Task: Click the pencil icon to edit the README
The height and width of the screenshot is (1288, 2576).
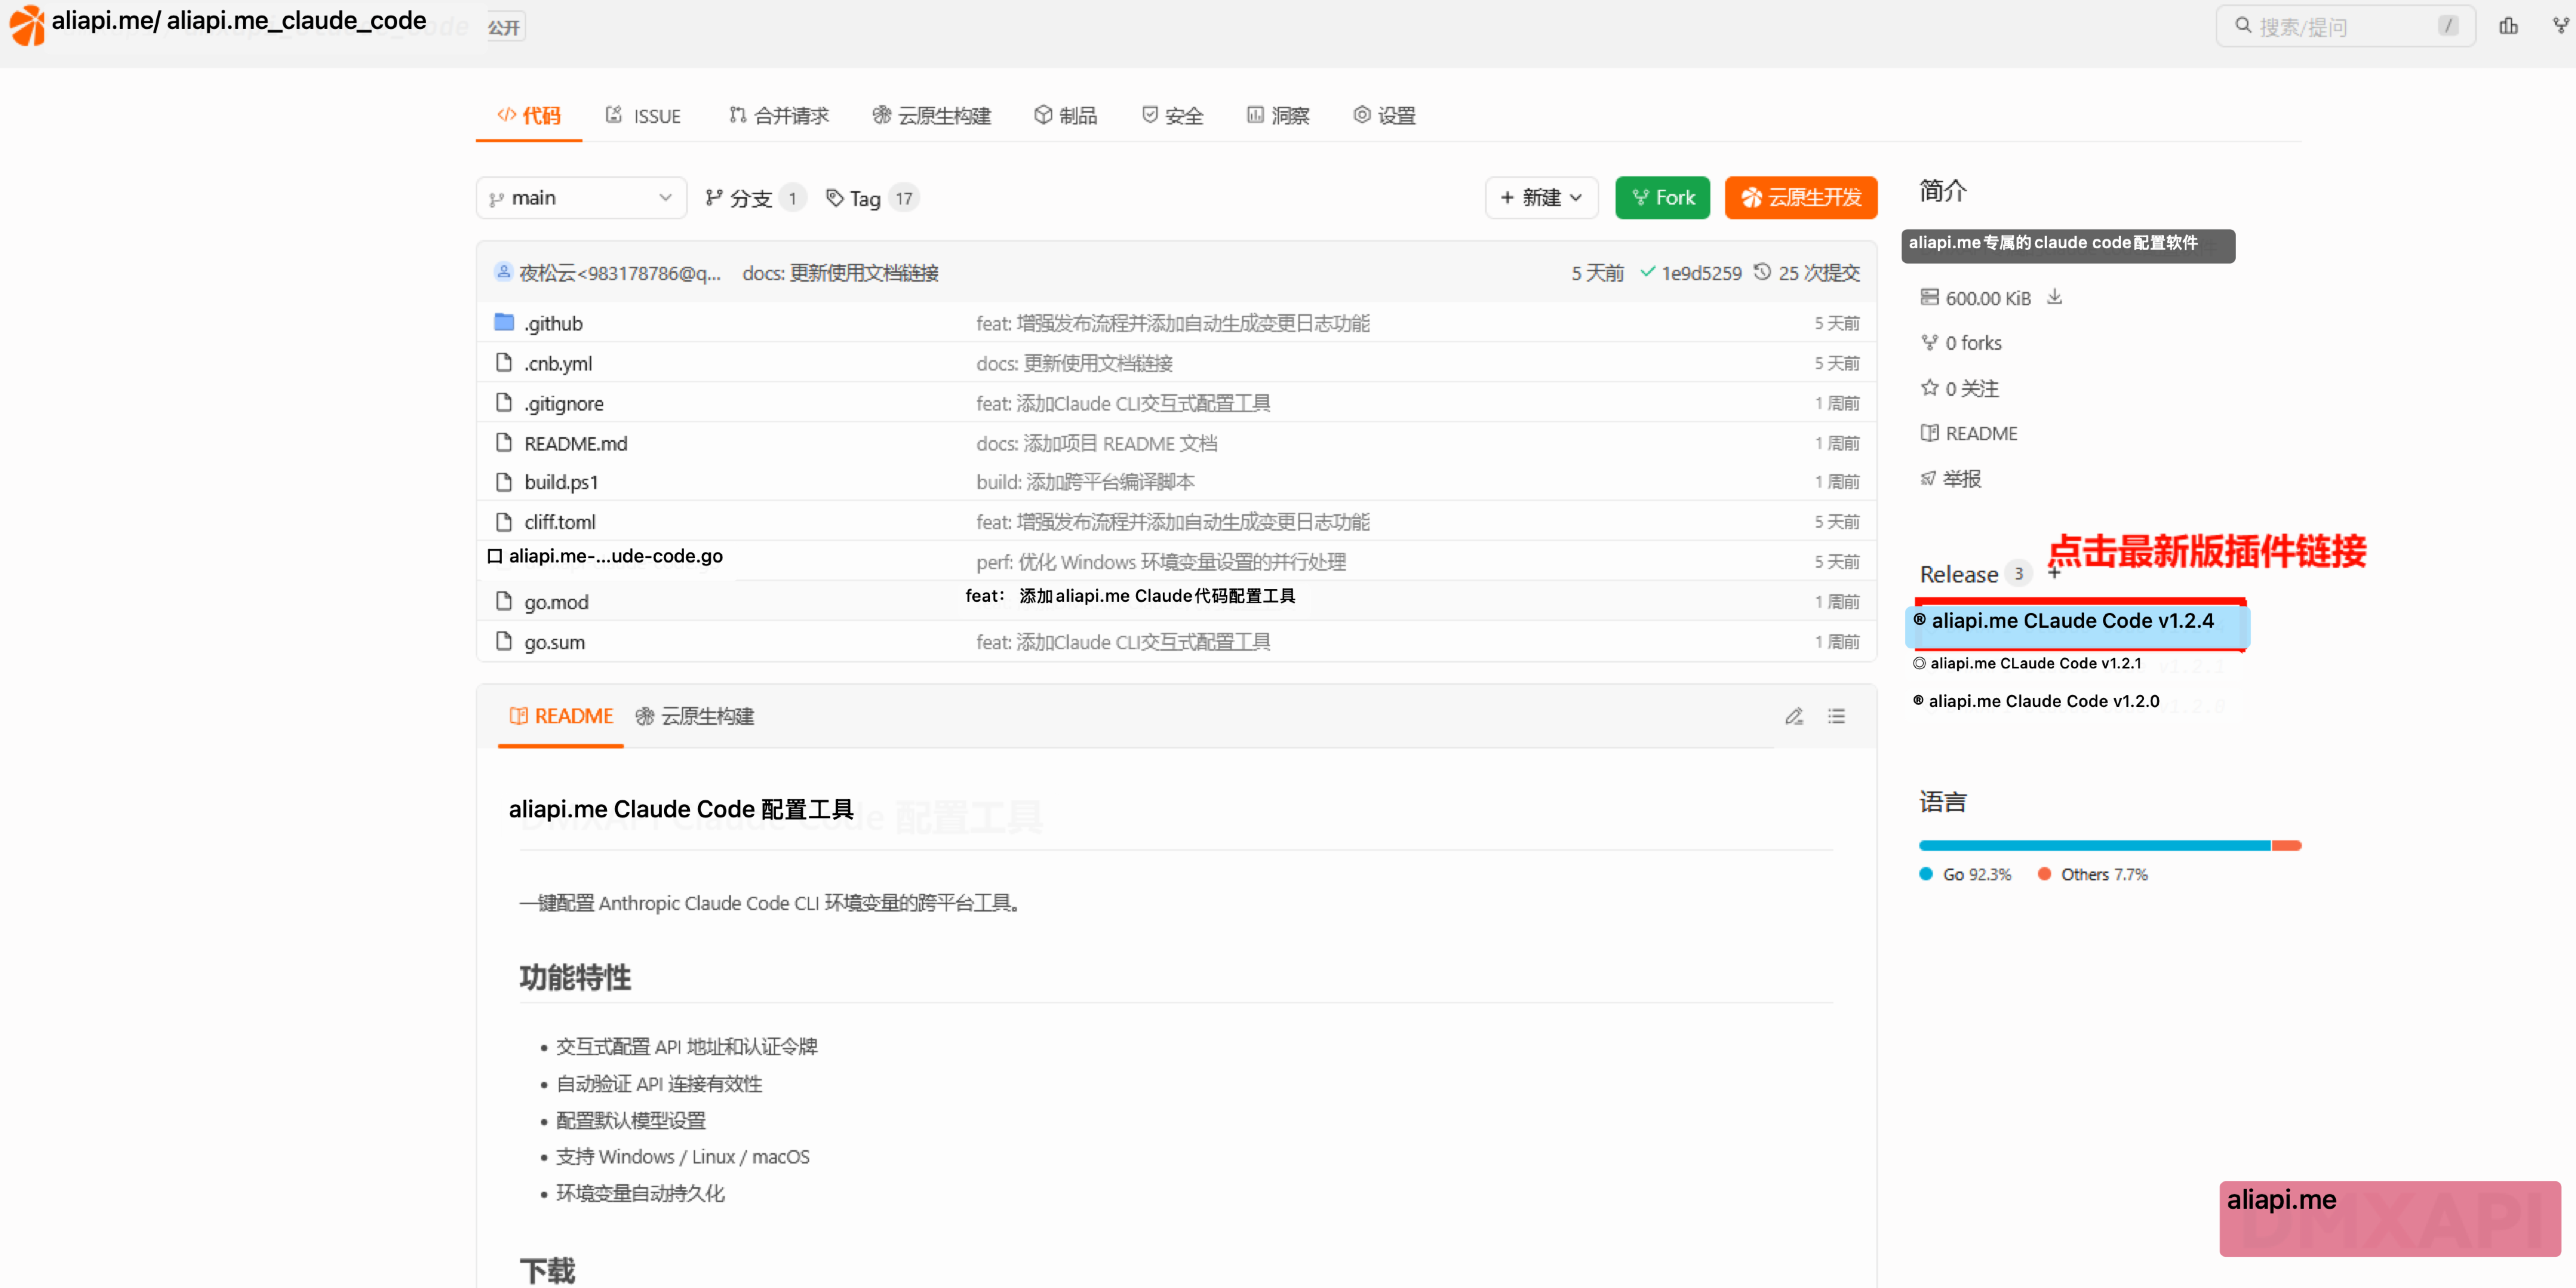Action: point(1794,716)
